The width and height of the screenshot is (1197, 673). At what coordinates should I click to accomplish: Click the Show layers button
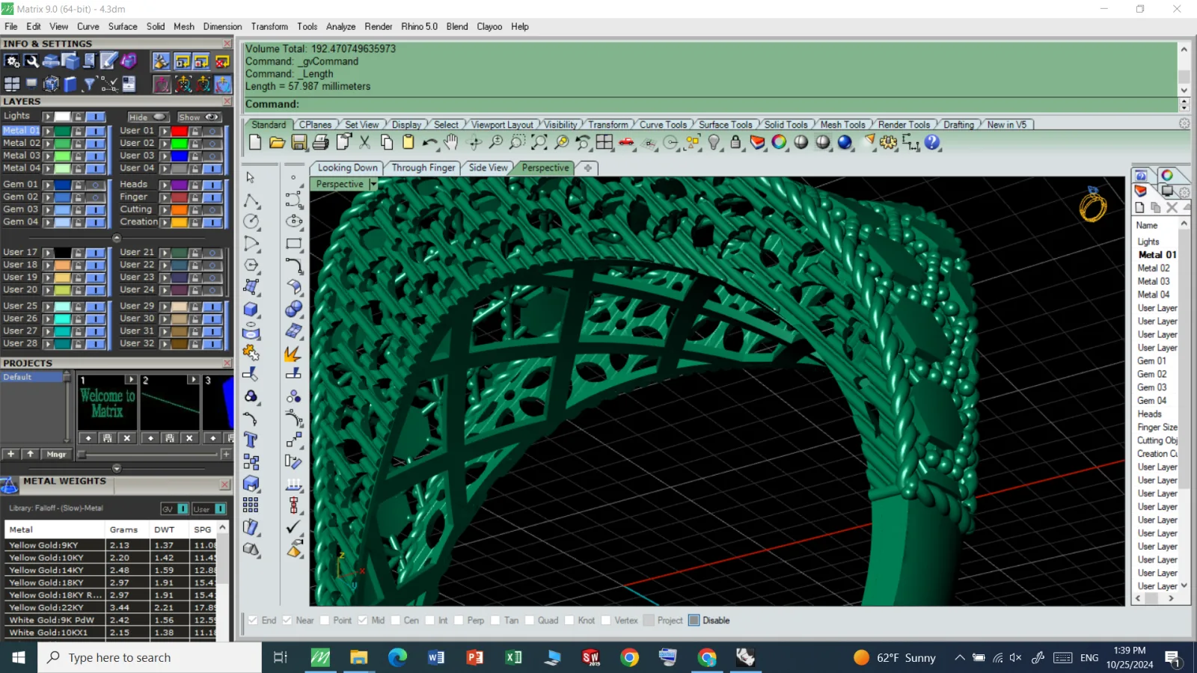(198, 117)
